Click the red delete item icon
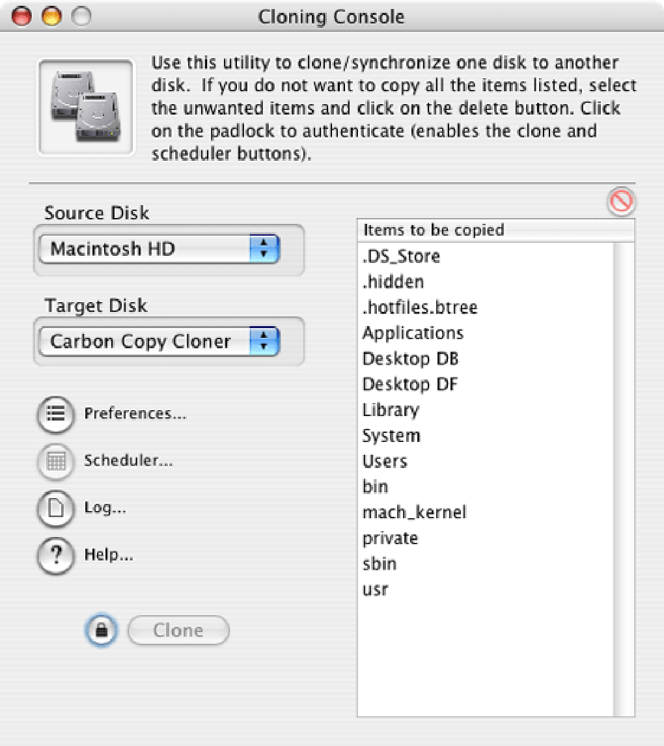Viewport: 664px width, 746px height. pos(621,201)
